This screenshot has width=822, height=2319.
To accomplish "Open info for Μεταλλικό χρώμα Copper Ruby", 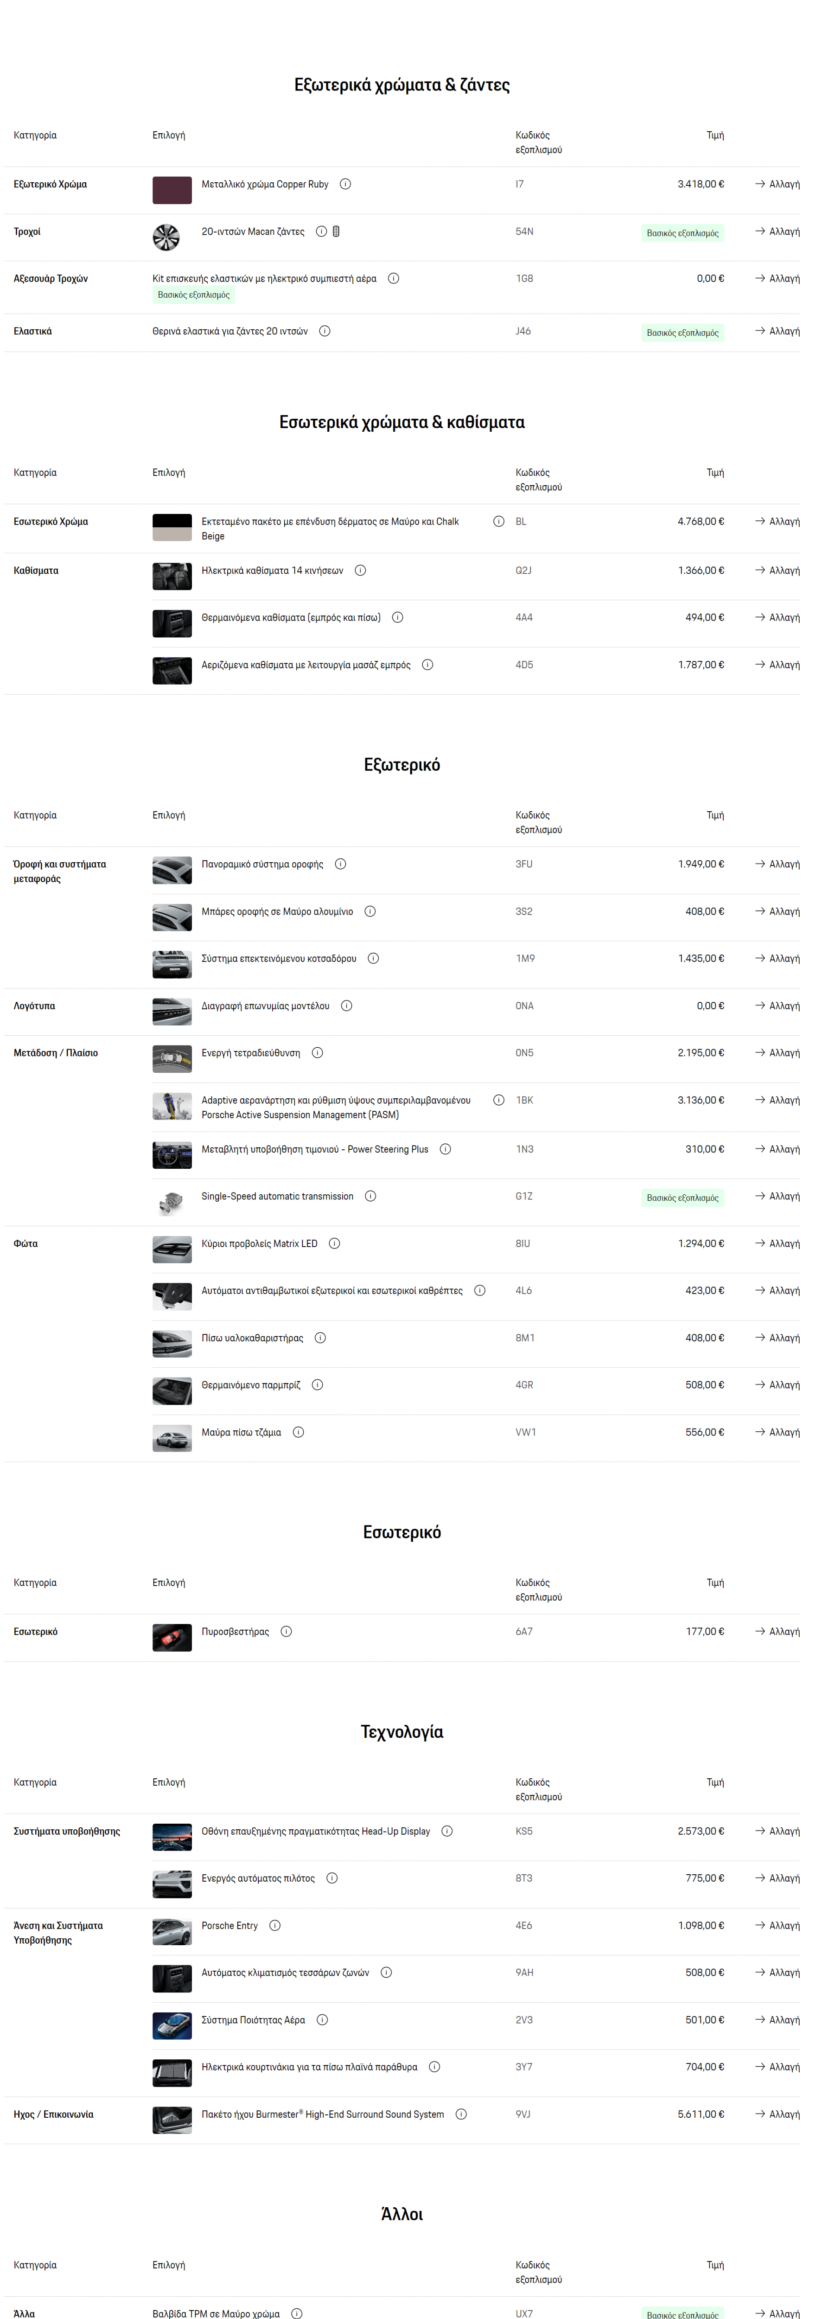I will point(346,185).
